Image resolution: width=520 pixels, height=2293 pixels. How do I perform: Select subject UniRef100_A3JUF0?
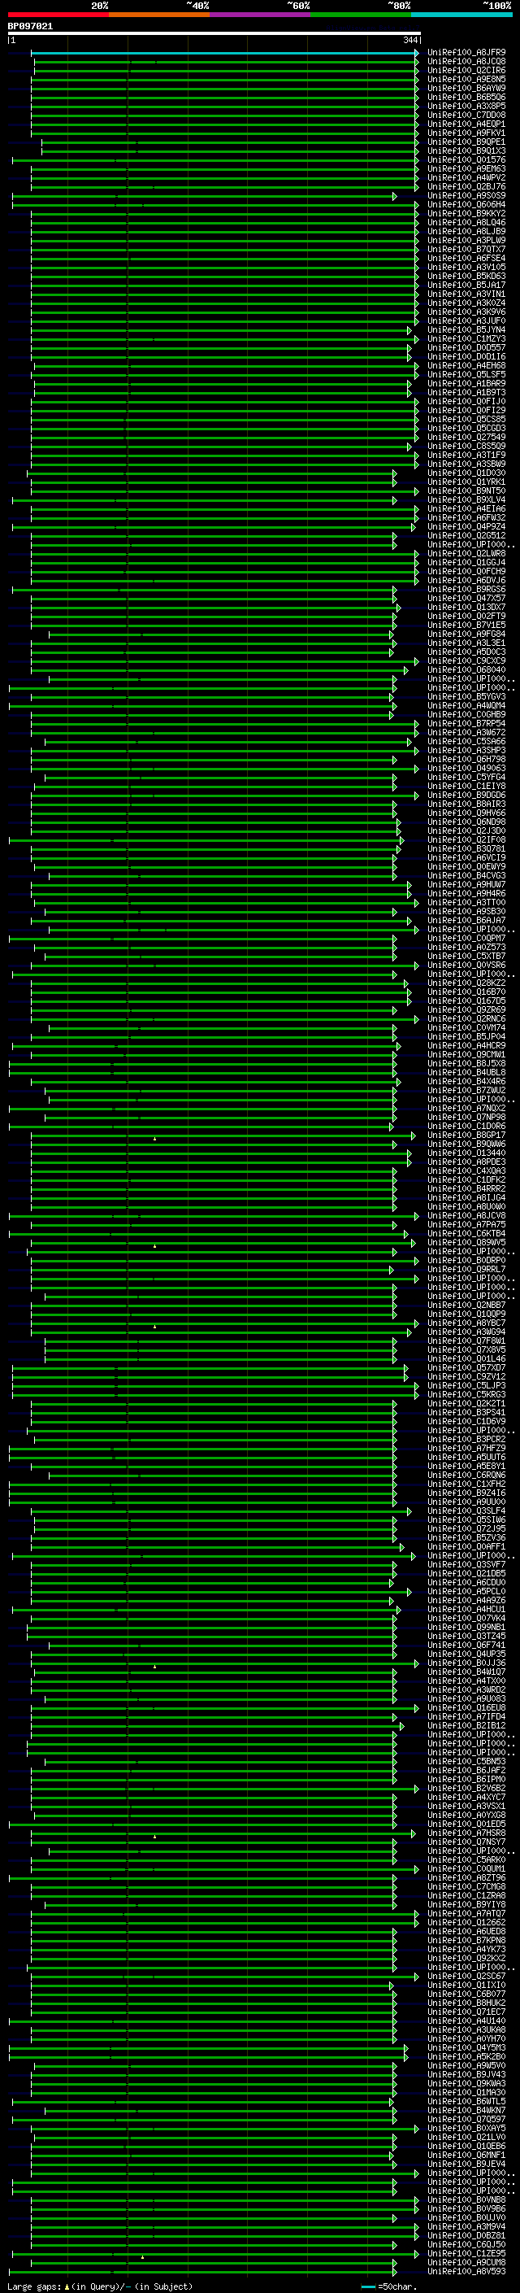tap(466, 320)
